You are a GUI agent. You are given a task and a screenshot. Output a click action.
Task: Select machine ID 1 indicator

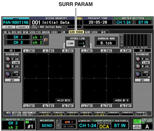27,122
